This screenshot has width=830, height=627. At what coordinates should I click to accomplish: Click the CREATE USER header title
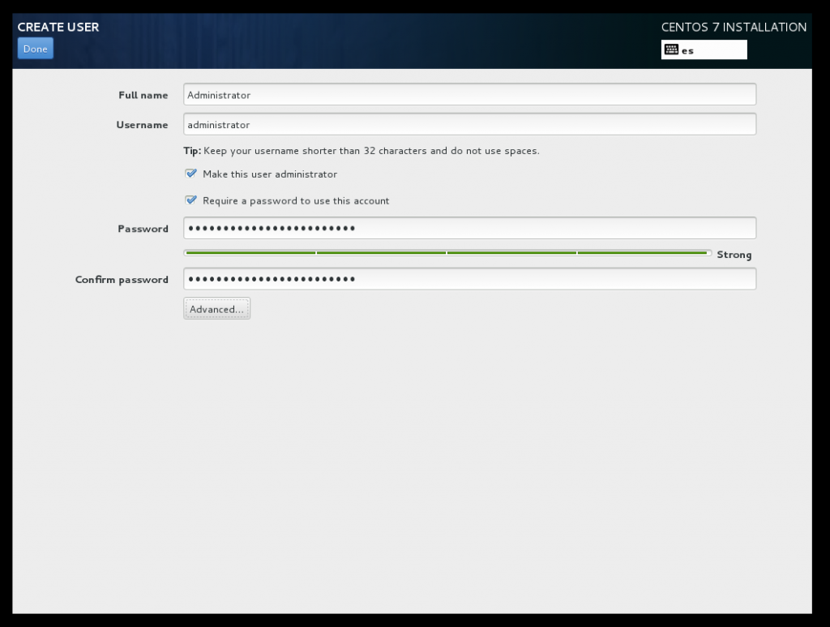pos(58,27)
